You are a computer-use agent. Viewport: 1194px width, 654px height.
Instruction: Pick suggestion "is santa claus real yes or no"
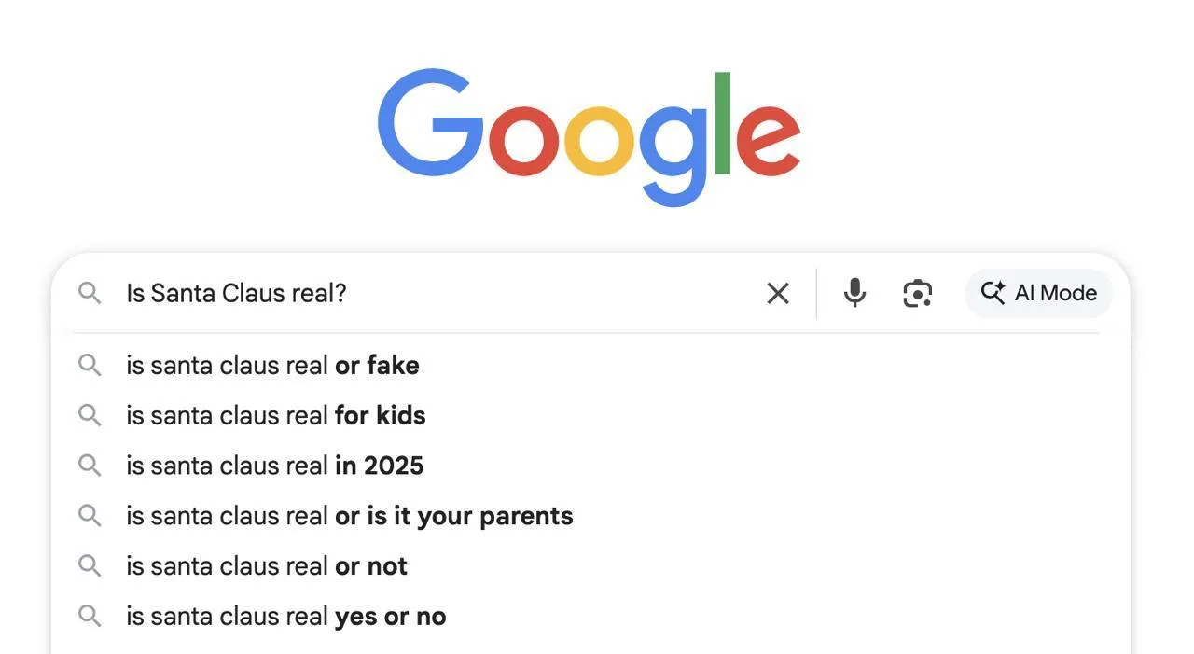click(286, 617)
